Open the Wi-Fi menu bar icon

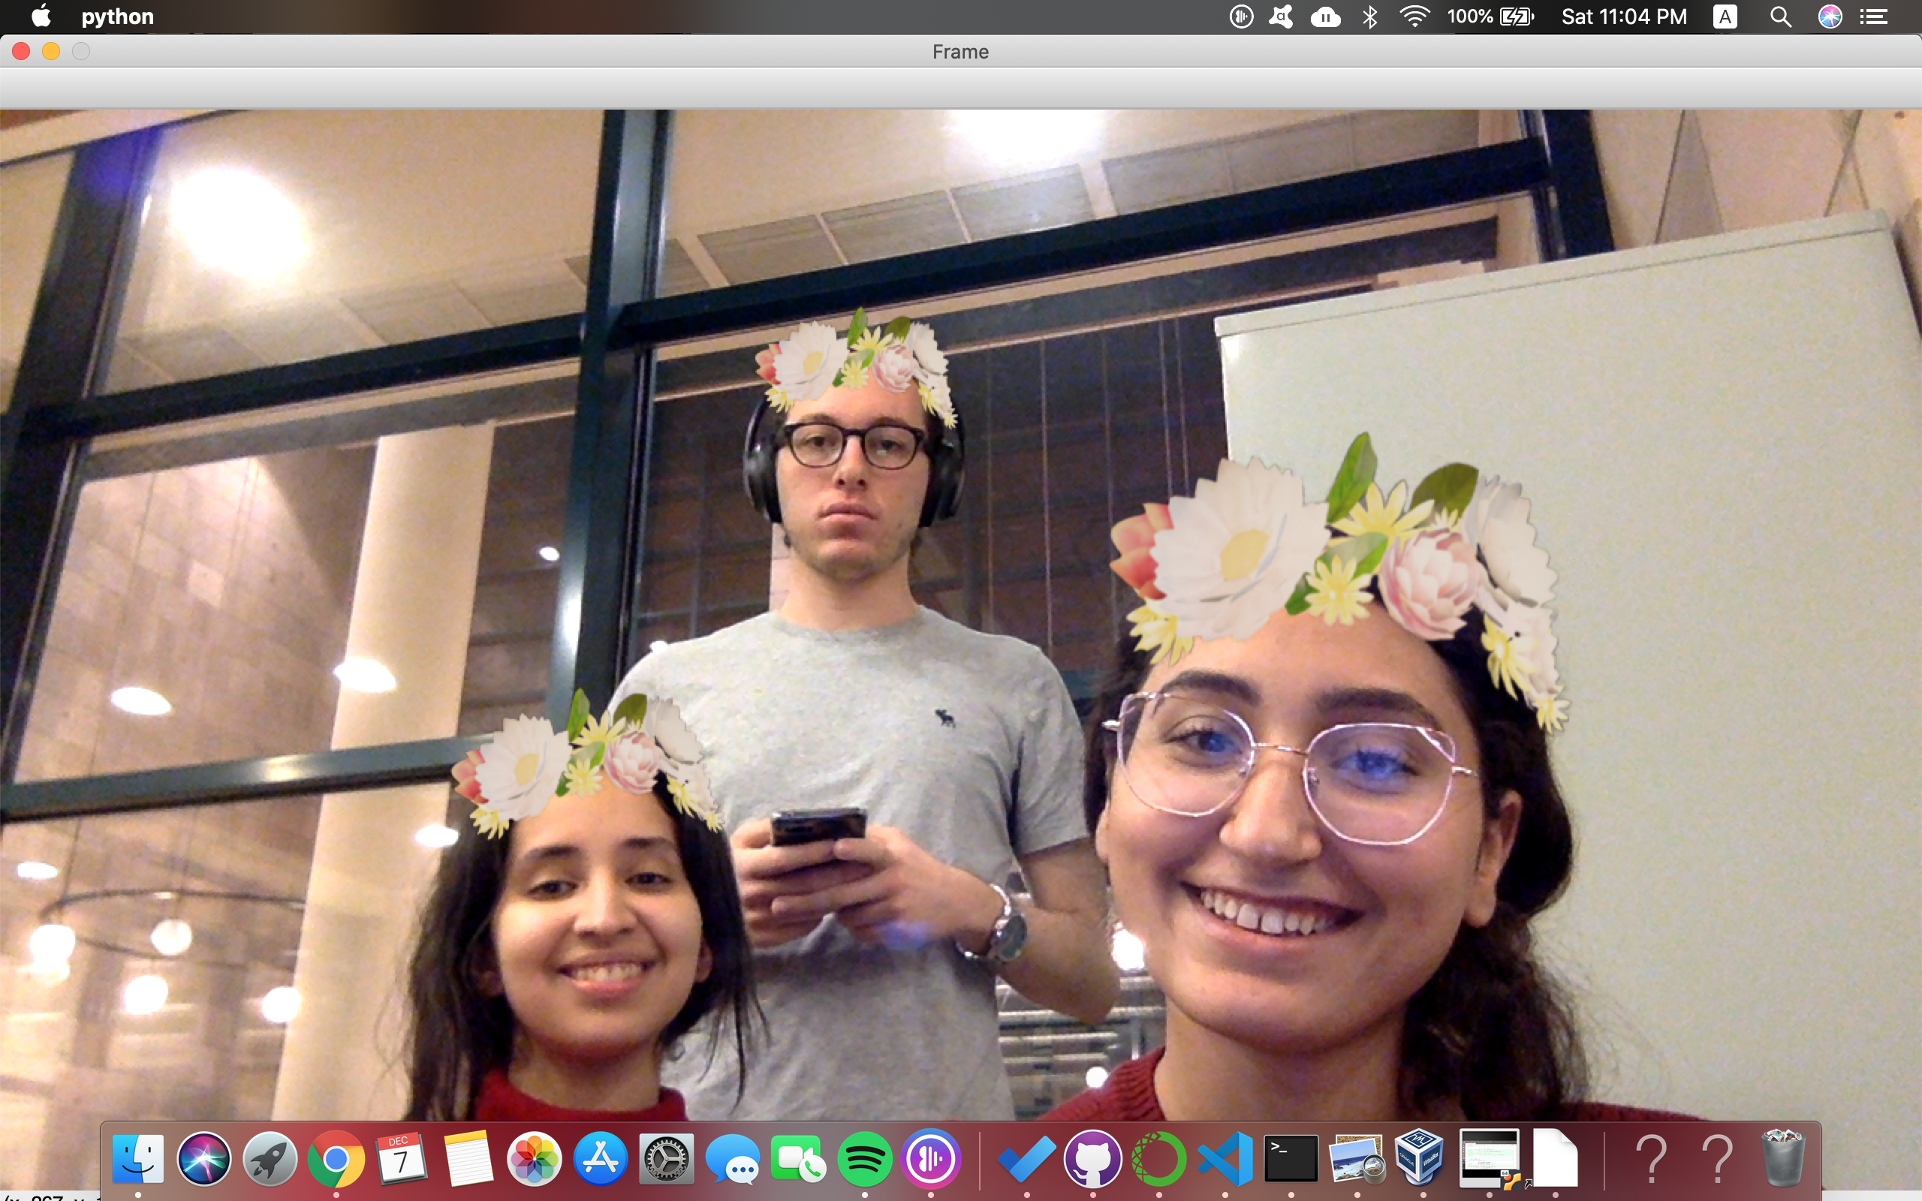click(1414, 17)
